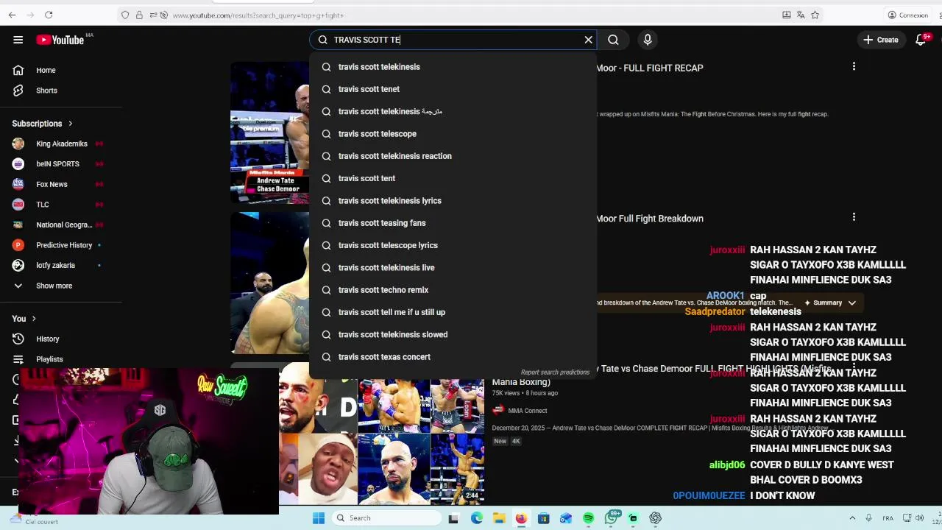Screen dimensions: 942x530
Task: Switch to Firefox in the taskbar
Action: [x=521, y=518]
